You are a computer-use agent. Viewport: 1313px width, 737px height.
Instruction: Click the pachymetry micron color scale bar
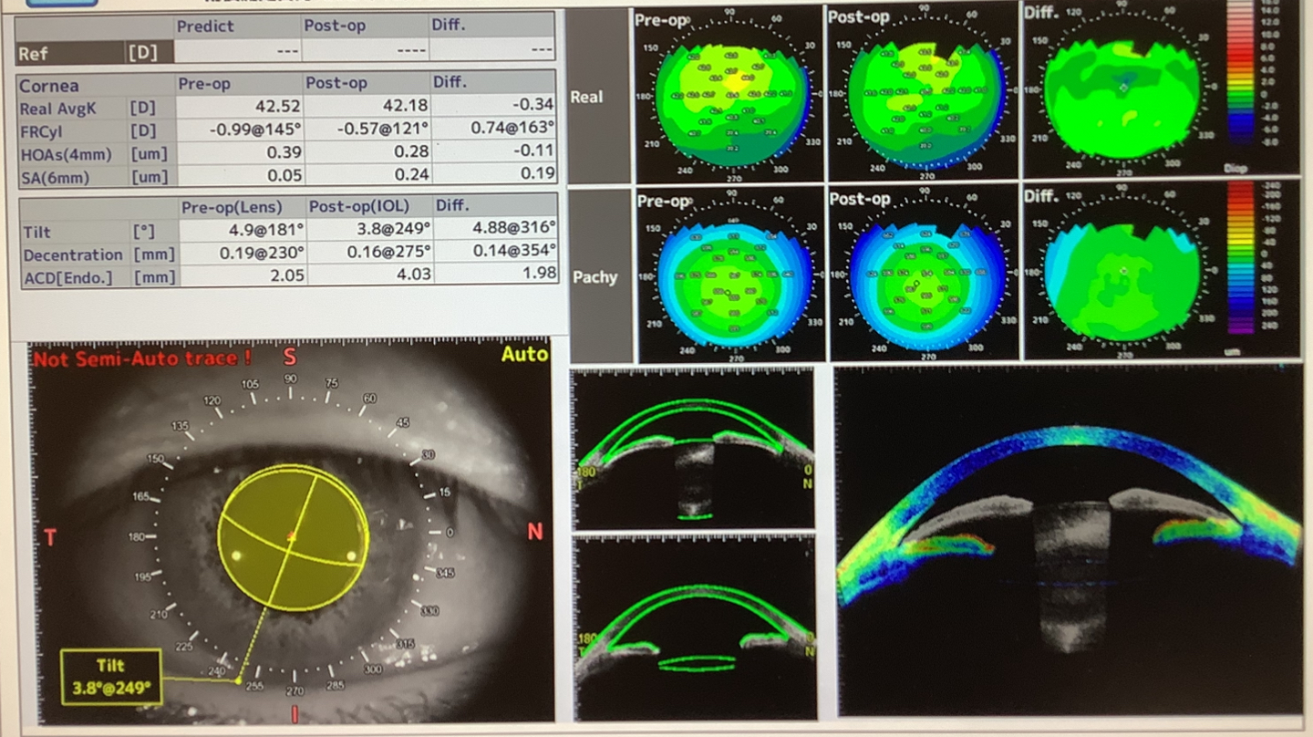[1242, 257]
